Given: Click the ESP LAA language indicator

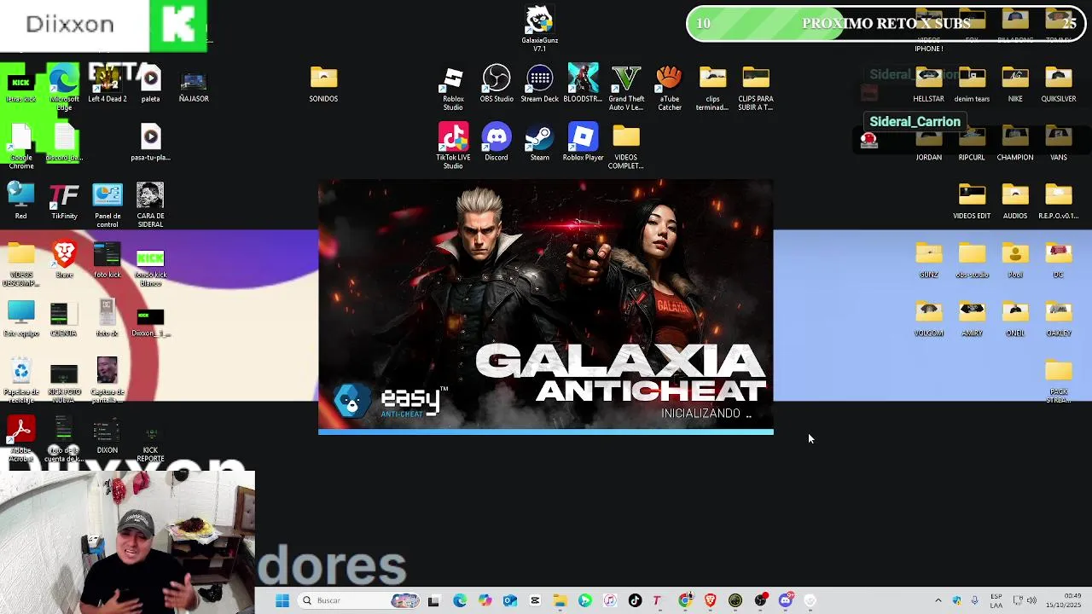Looking at the screenshot, I should [x=996, y=600].
